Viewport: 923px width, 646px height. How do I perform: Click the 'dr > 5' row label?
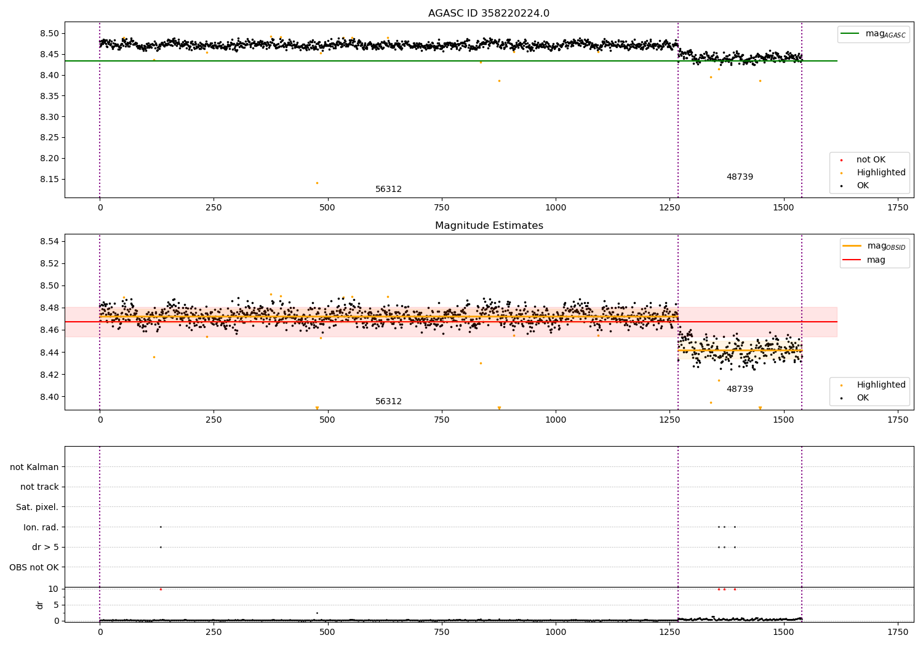(46, 548)
